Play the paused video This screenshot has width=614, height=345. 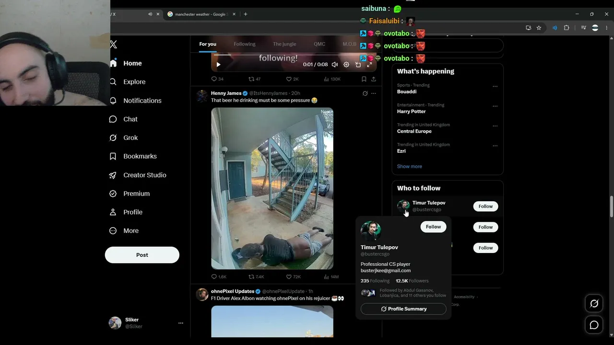click(218, 65)
